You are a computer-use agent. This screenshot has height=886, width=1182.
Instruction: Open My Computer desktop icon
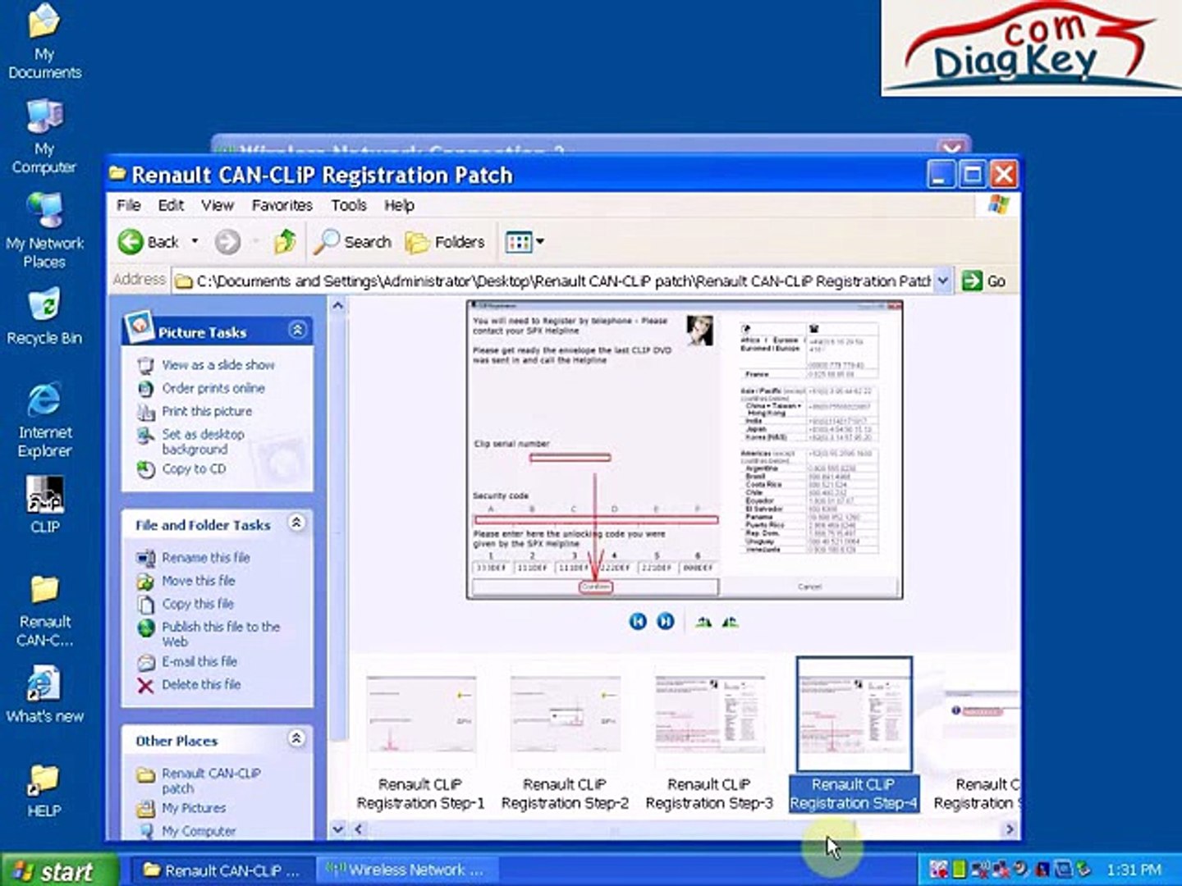[x=44, y=136]
